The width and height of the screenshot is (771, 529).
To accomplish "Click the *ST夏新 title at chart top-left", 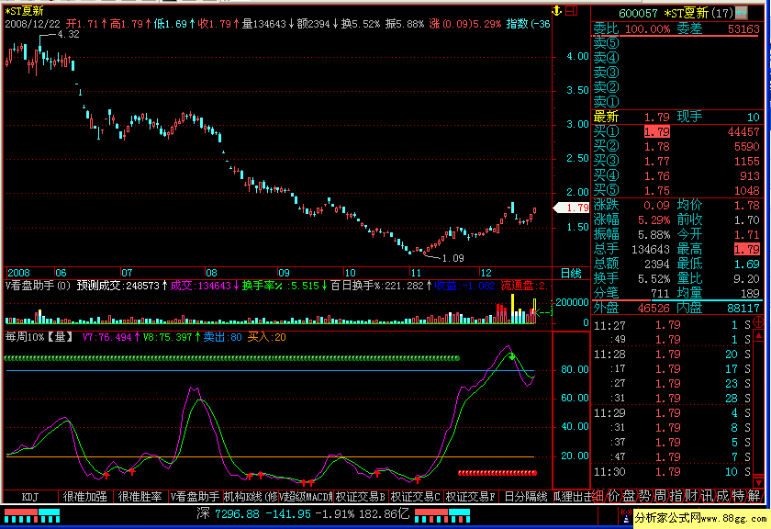I will pyautogui.click(x=24, y=11).
